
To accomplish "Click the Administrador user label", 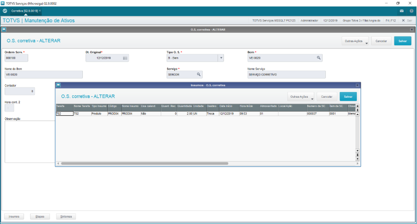I will 309,20.
